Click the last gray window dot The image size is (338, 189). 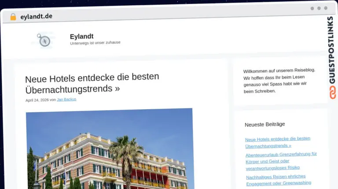pyautogui.click(x=326, y=8)
